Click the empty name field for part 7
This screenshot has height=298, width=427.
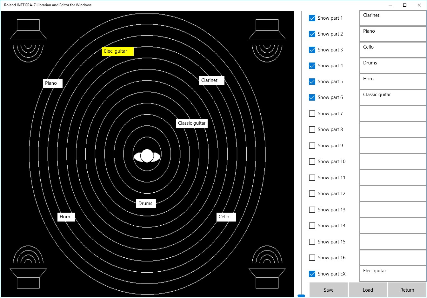[393, 114]
